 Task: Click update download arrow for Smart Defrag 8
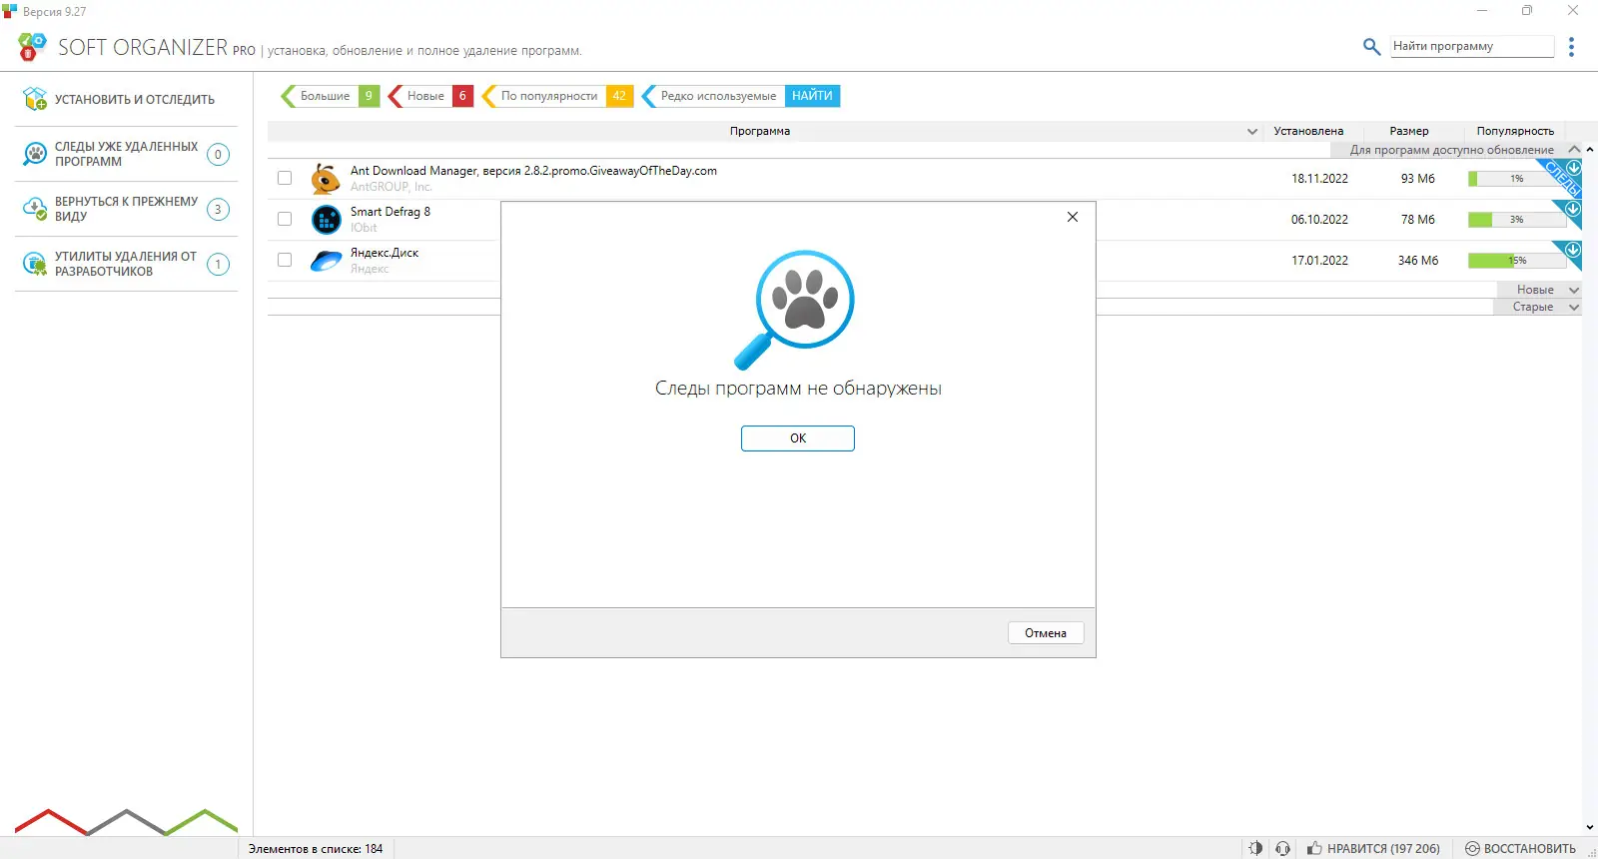(x=1573, y=208)
